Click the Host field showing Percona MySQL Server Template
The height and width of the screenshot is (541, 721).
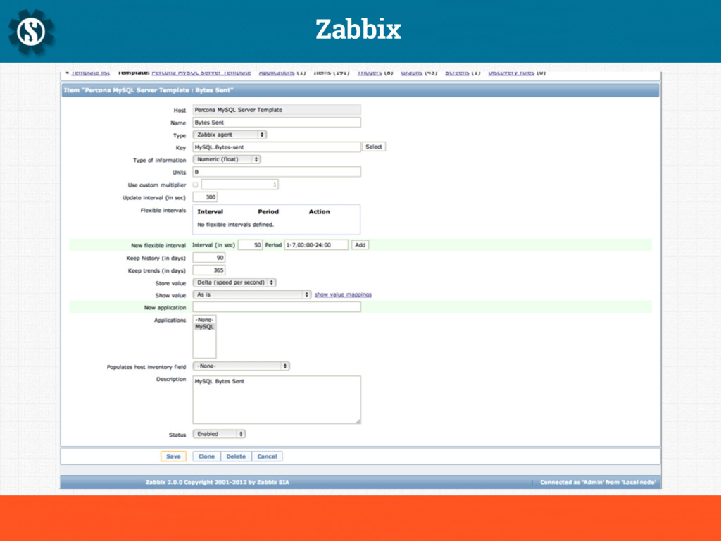pos(276,110)
